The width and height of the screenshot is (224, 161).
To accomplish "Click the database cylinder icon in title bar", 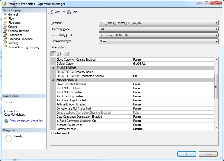I will tap(4, 4).
